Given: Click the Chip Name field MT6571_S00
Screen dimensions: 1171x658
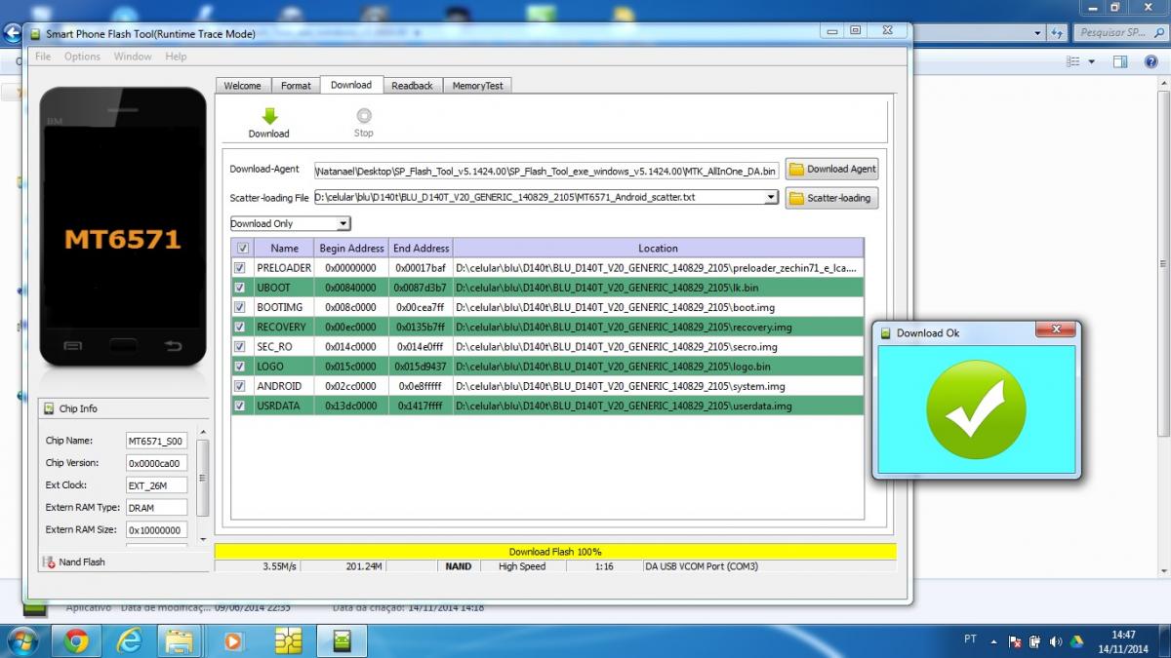Looking at the screenshot, I should tap(156, 441).
